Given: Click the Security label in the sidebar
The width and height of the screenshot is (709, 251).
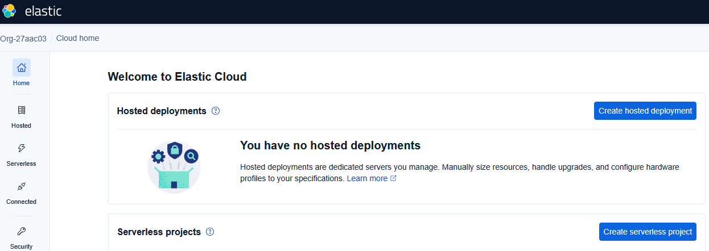Looking at the screenshot, I should [x=21, y=246].
